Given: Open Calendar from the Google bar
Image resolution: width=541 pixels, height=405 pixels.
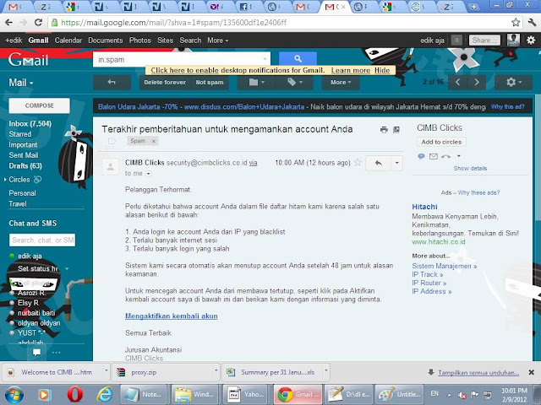Looking at the screenshot, I should 68,40.
